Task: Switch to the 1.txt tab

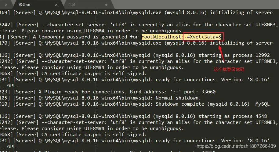Action: 72,5
